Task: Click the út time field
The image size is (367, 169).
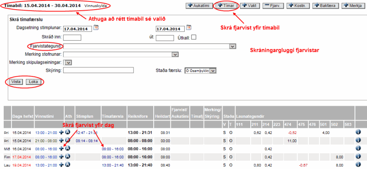Action: pos(165,38)
